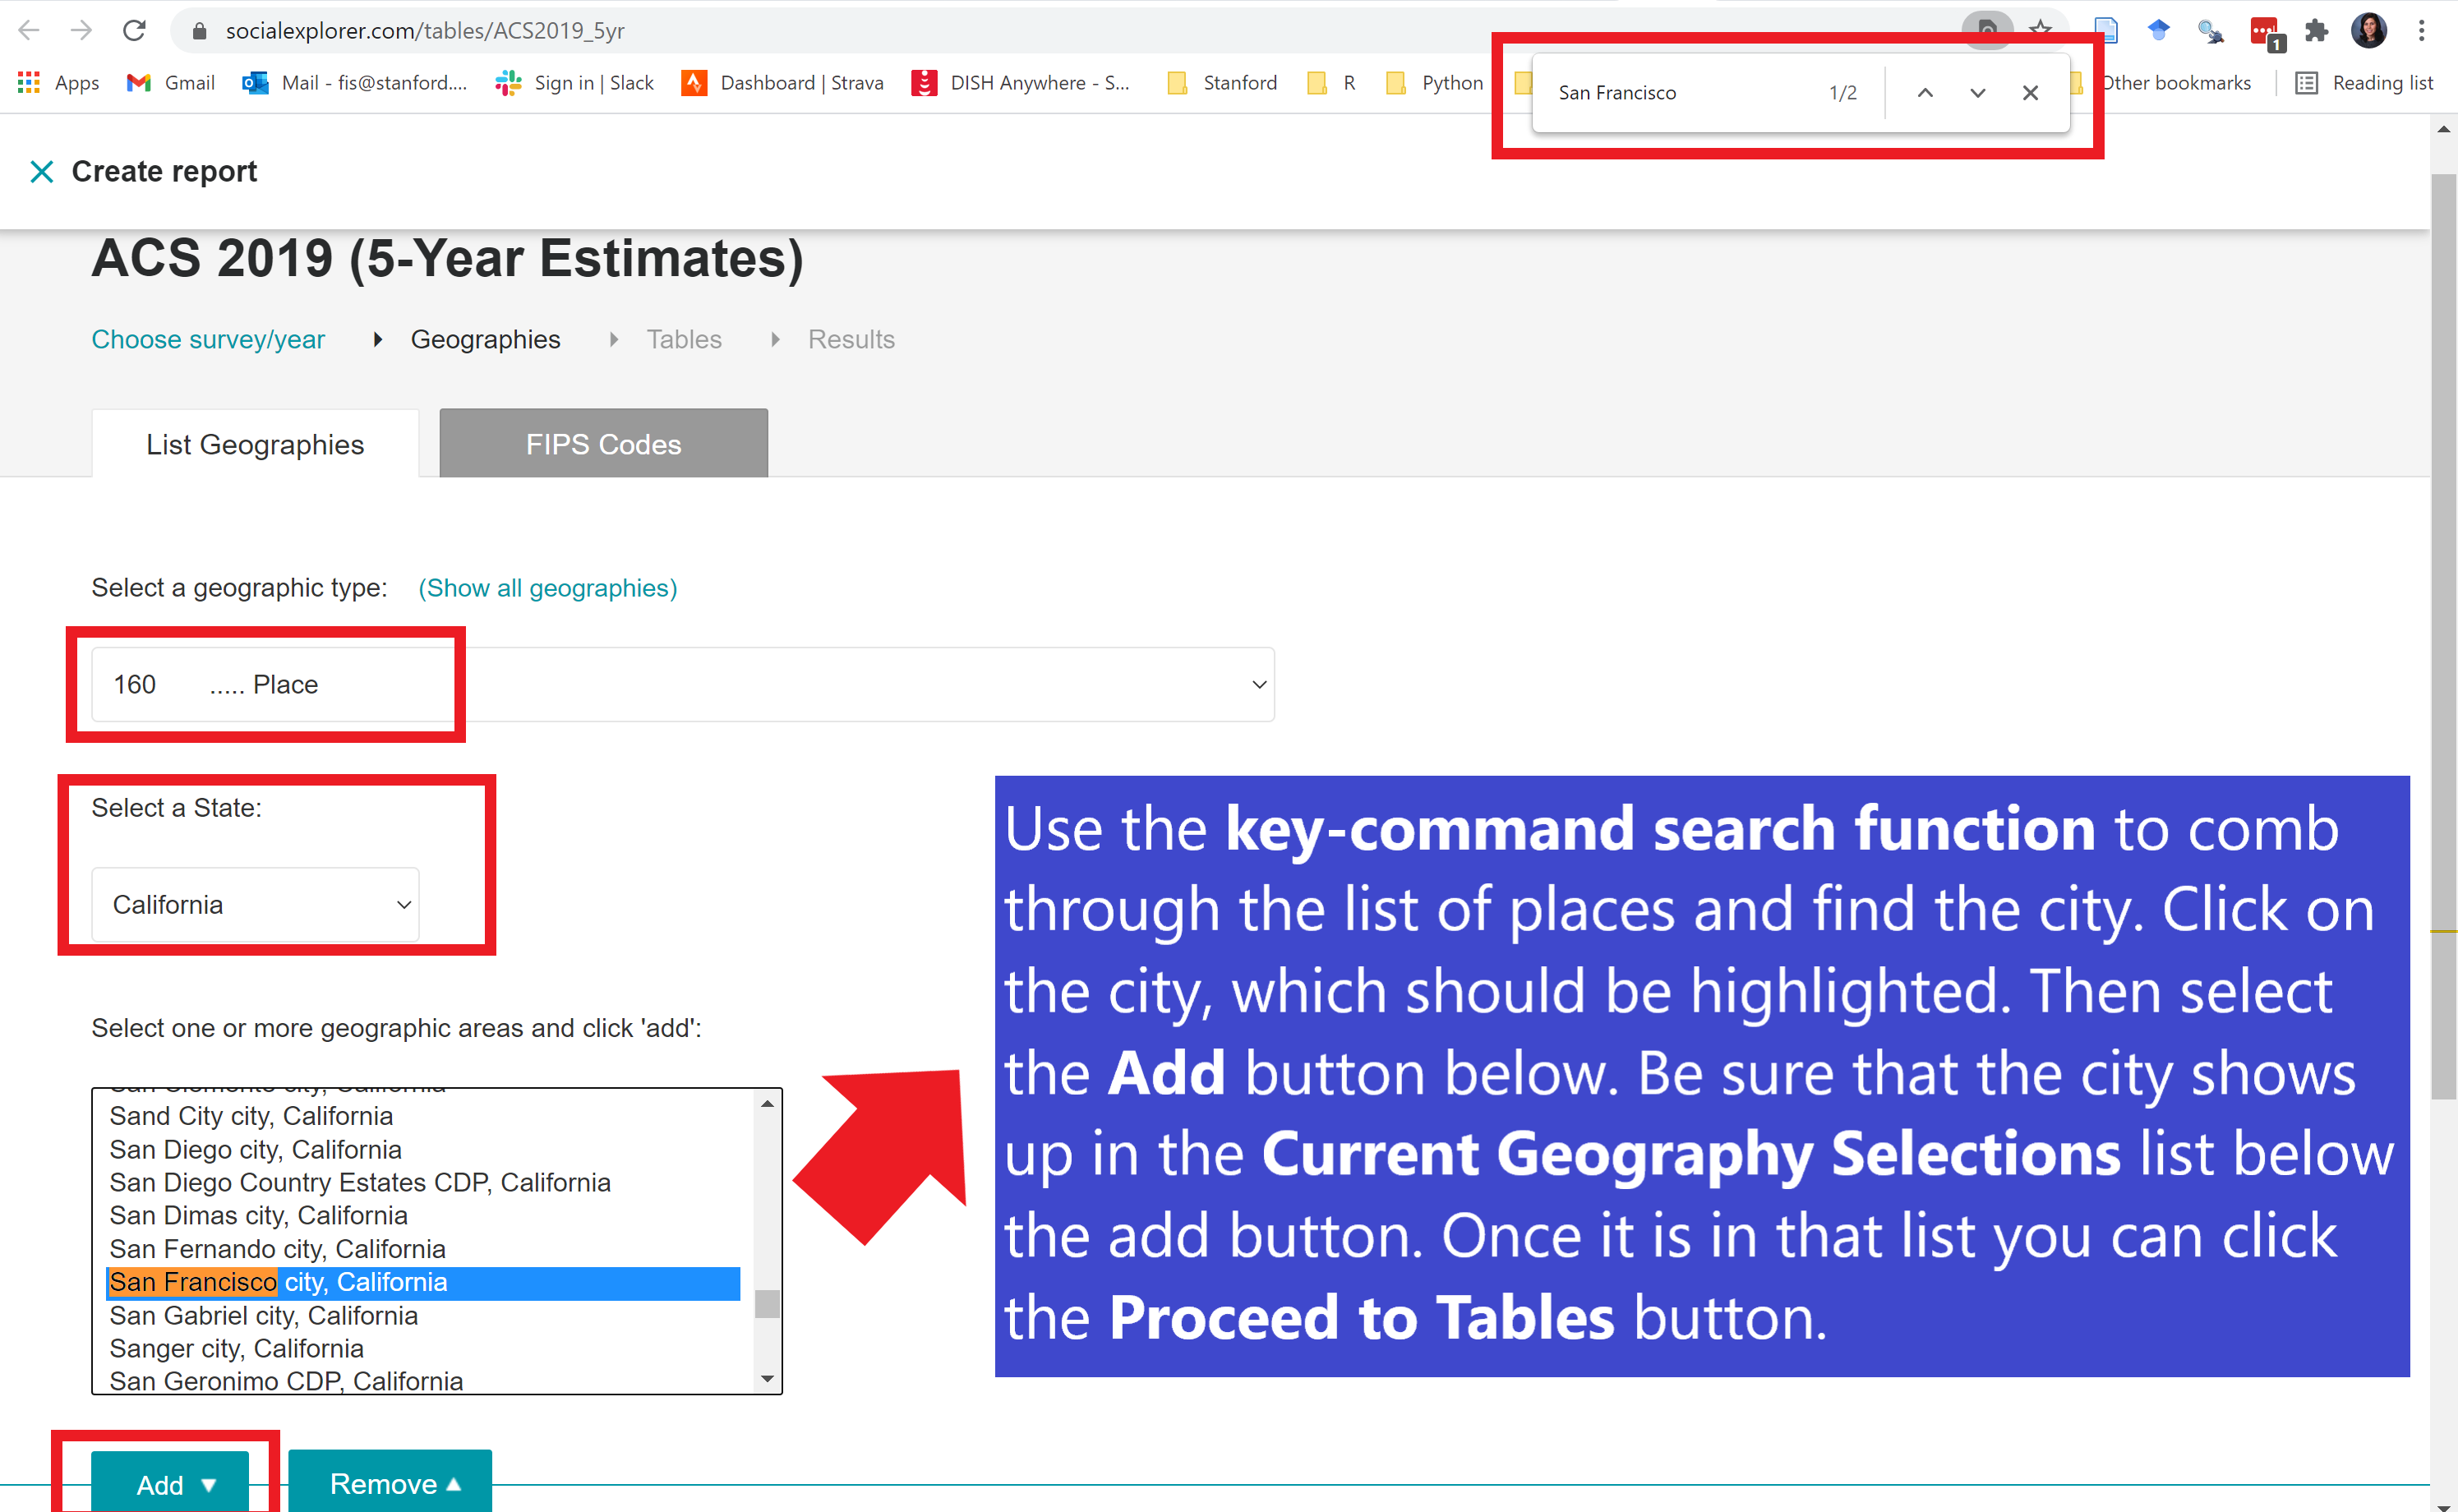Open the Chrome three-dot menu

(2421, 31)
